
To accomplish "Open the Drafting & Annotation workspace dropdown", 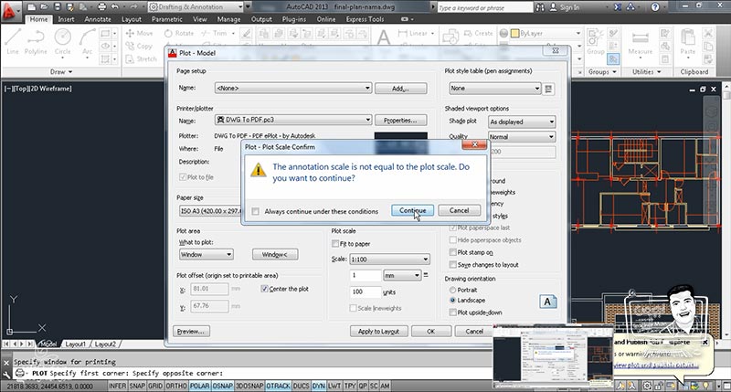I will [x=196, y=7].
